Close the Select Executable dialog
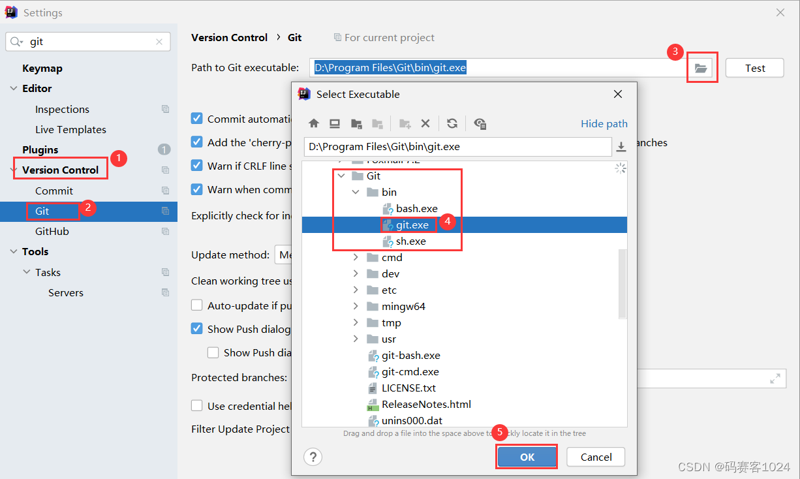Viewport: 800px width, 479px height. click(618, 94)
